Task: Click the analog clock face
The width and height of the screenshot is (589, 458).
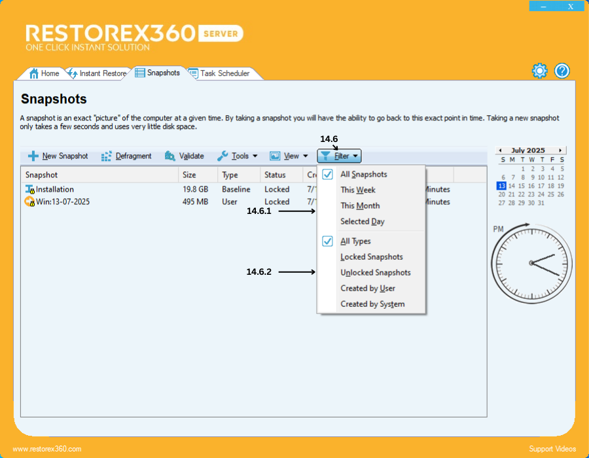Action: coord(531,263)
